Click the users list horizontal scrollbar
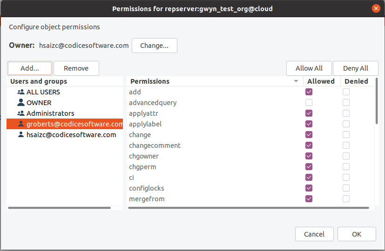The height and width of the screenshot is (251, 385). (x=59, y=208)
